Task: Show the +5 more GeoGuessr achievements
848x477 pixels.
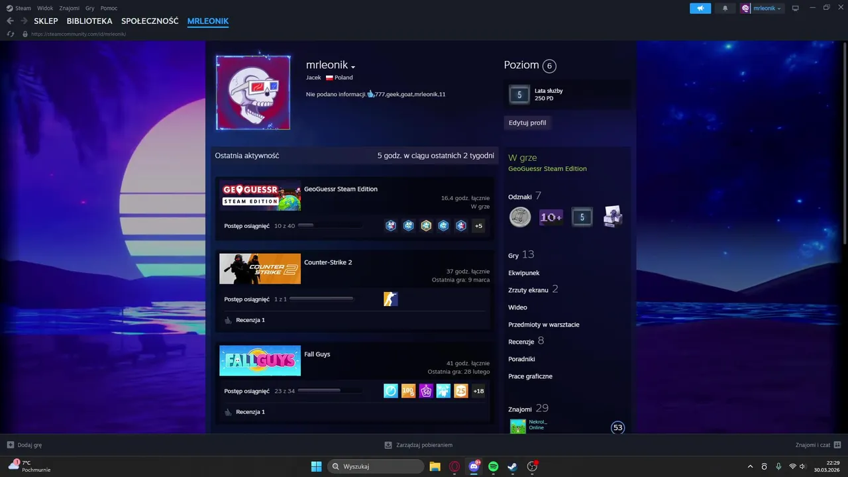Action: [x=478, y=226]
